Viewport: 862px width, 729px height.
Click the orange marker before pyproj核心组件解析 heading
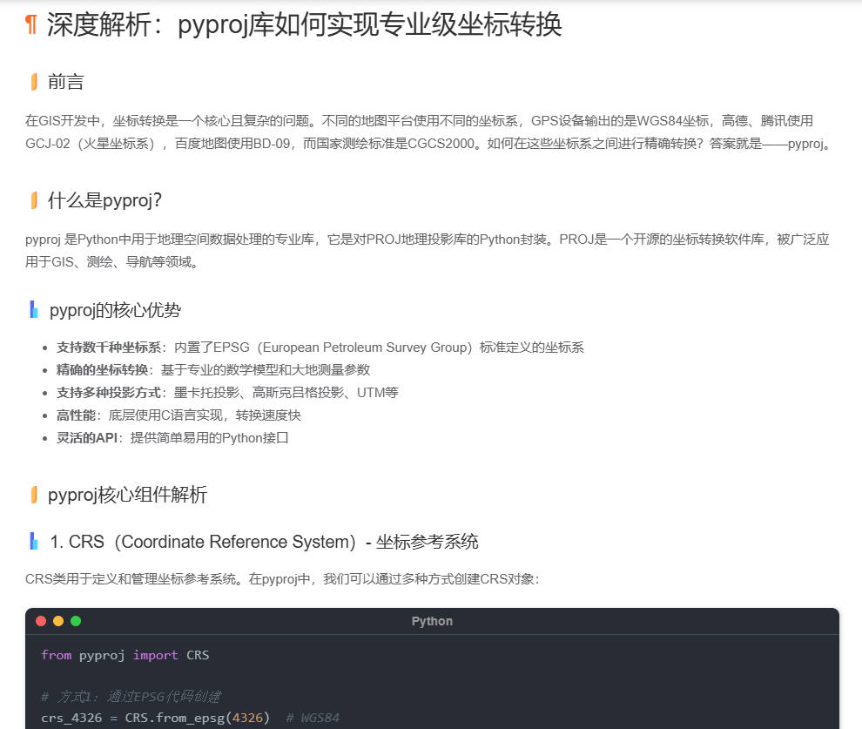[32, 495]
